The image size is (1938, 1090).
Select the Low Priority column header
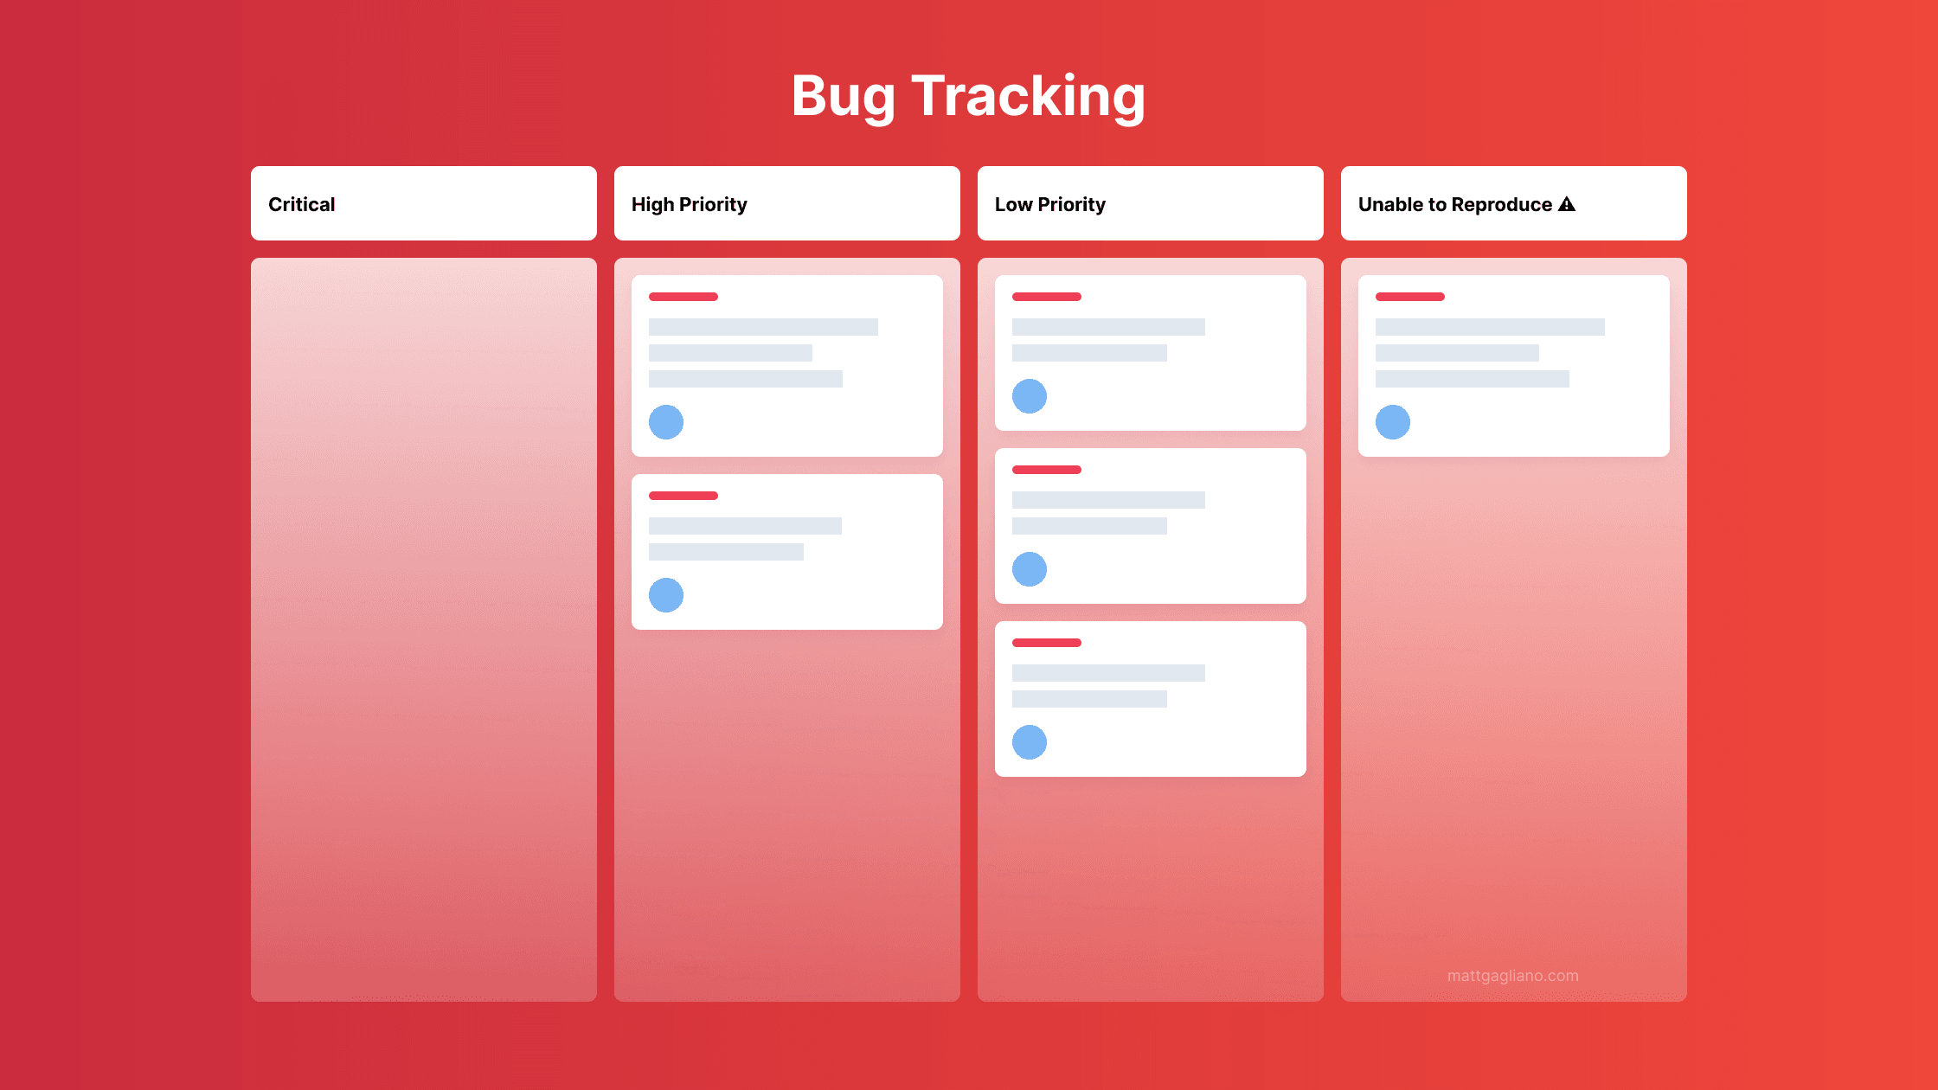click(x=1150, y=203)
